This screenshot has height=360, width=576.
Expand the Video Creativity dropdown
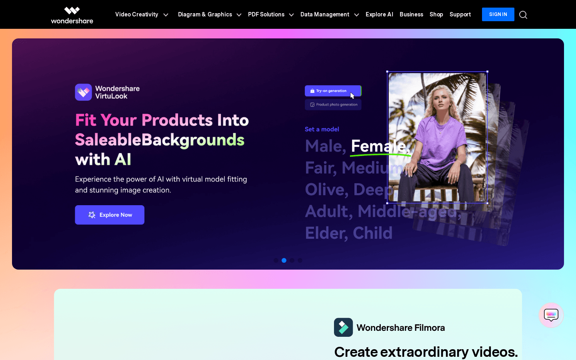(142, 14)
